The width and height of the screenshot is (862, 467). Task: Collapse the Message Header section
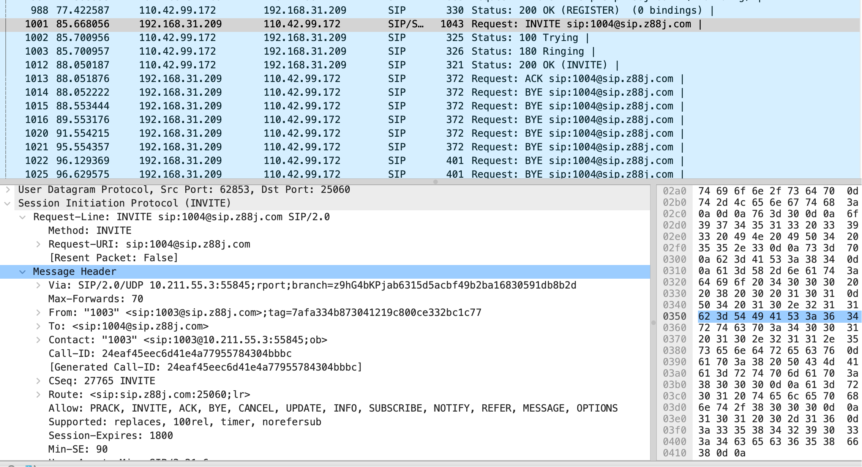point(23,272)
